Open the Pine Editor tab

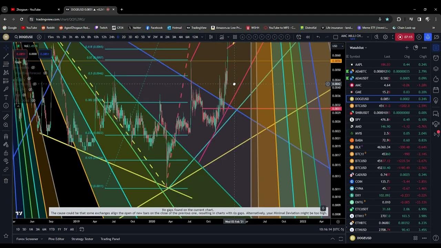(x=56, y=239)
